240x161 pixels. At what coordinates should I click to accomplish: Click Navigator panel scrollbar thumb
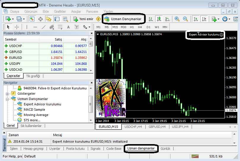90,104
